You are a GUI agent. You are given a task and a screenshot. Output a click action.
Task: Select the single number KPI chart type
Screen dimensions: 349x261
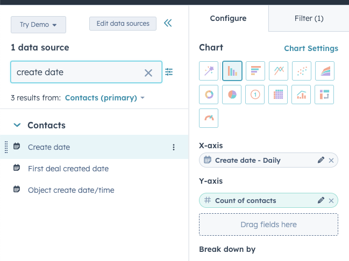click(x=255, y=95)
